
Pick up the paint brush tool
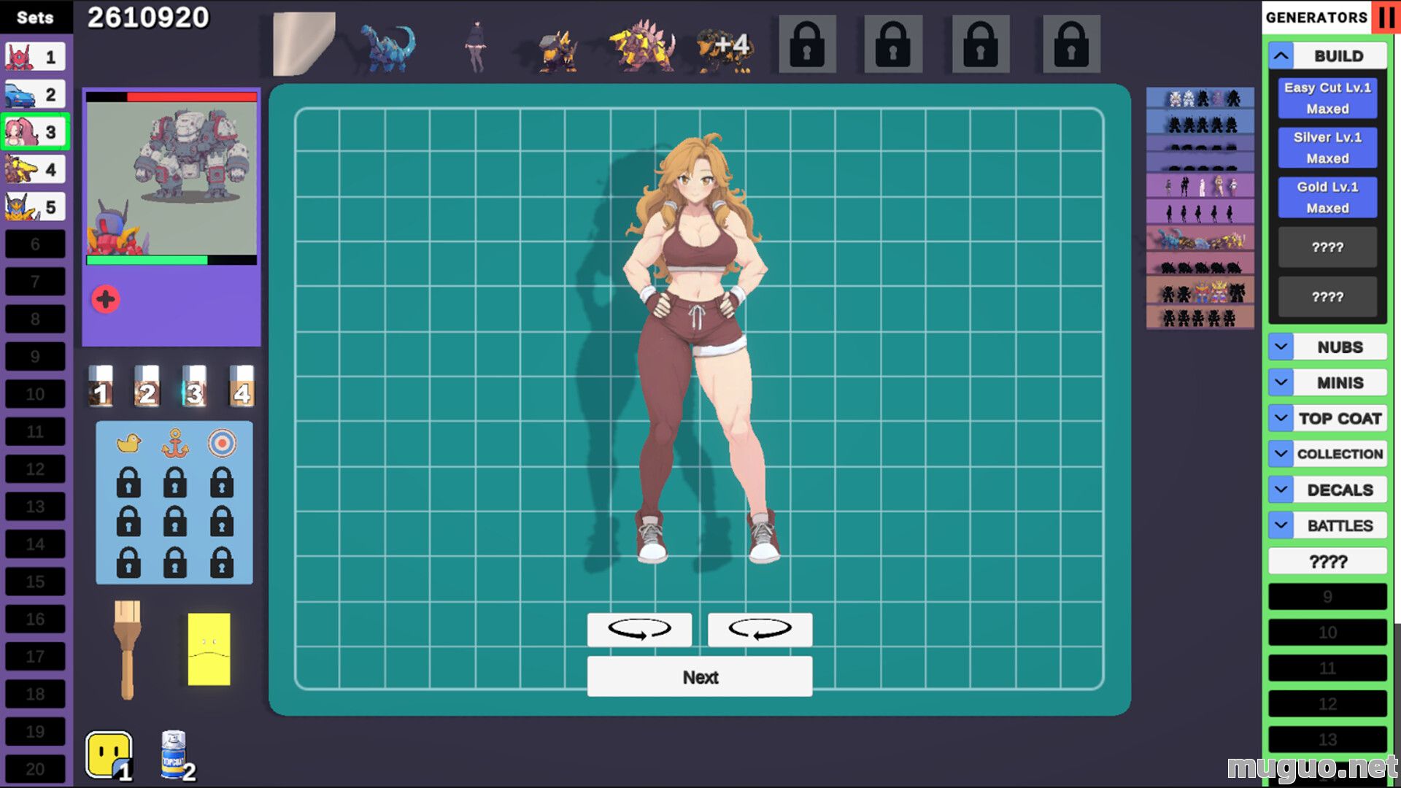127,649
